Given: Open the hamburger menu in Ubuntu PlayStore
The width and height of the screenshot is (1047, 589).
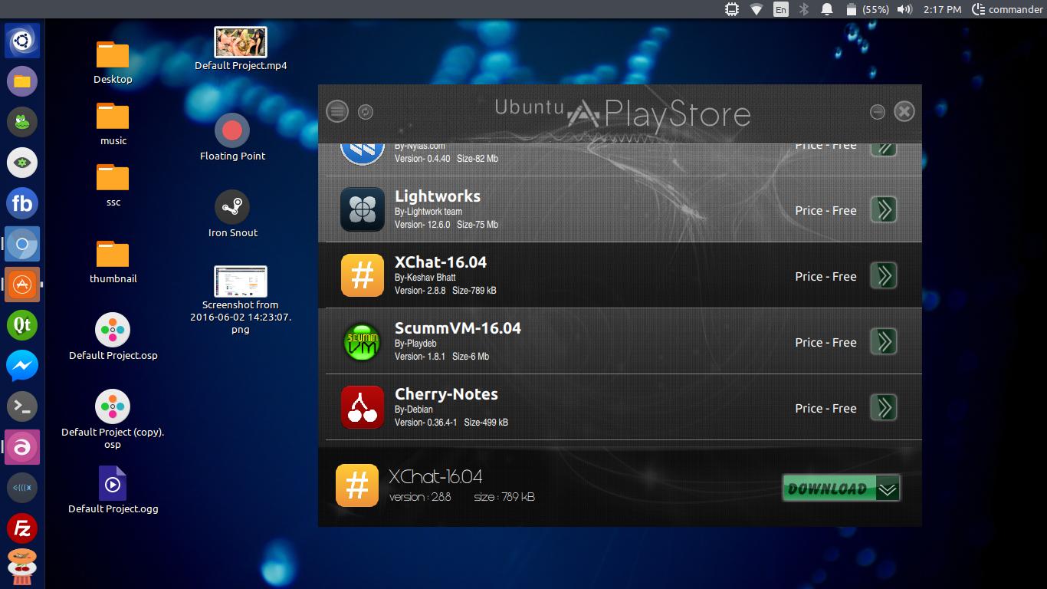Looking at the screenshot, I should coord(337,111).
